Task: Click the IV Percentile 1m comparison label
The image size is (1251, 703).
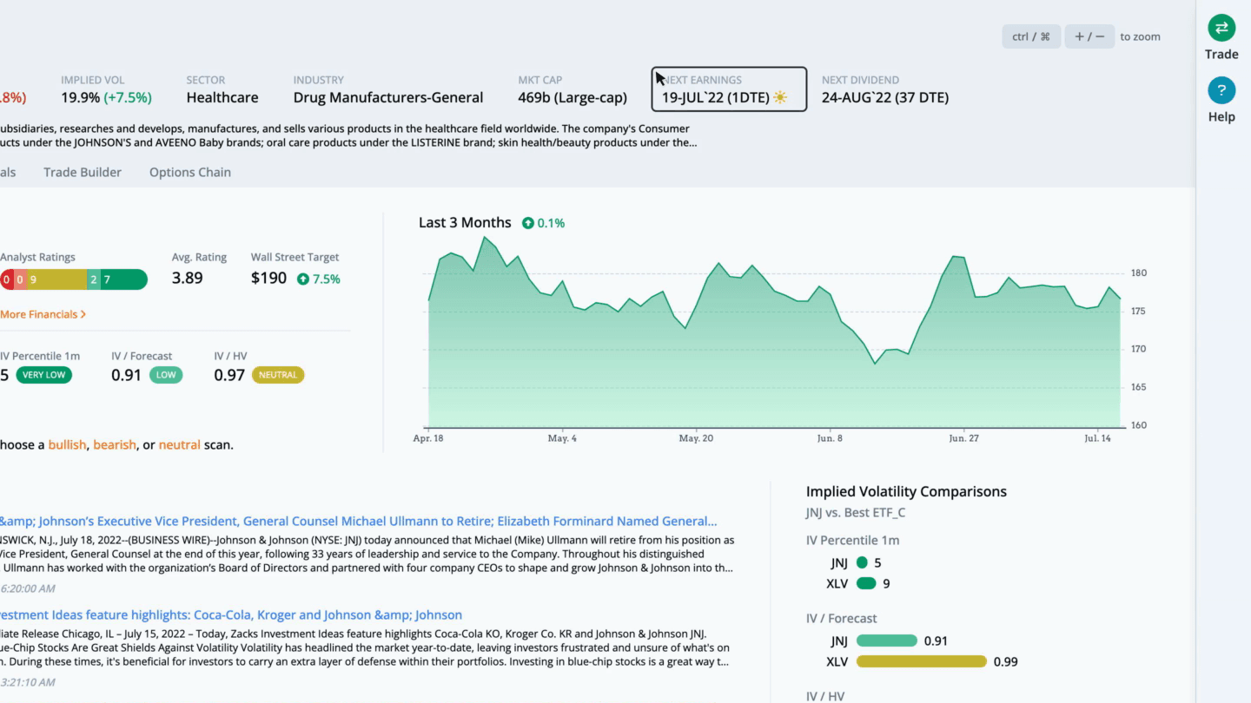Action: [x=852, y=540]
